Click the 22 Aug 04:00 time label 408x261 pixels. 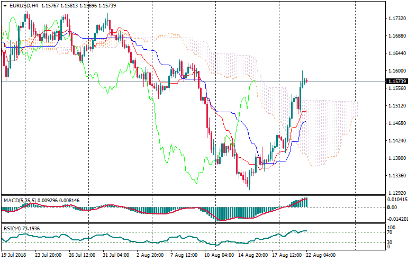click(x=322, y=255)
